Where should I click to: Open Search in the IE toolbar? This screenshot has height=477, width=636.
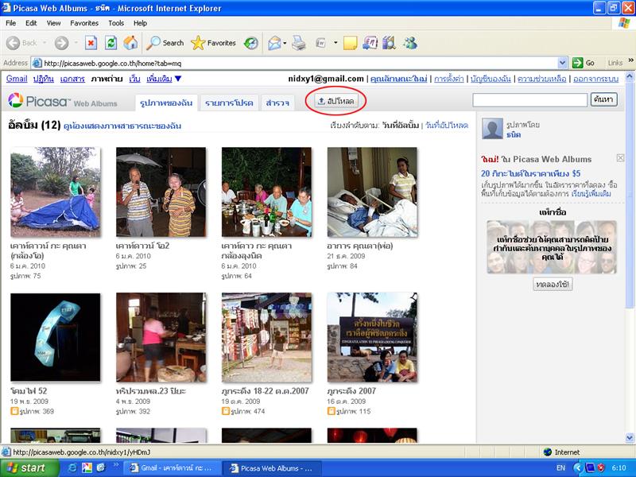click(x=165, y=43)
